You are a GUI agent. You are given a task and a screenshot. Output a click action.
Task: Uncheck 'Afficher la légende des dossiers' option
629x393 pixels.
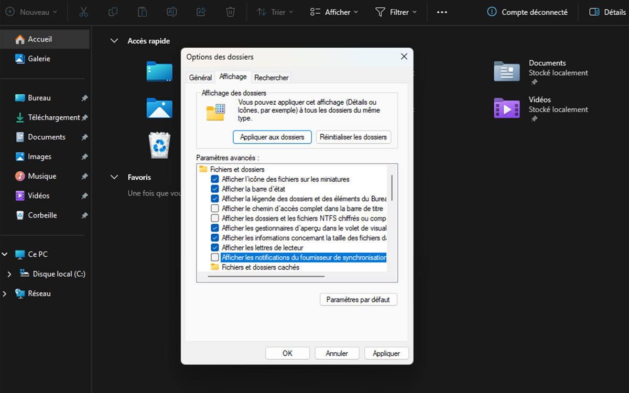(215, 199)
